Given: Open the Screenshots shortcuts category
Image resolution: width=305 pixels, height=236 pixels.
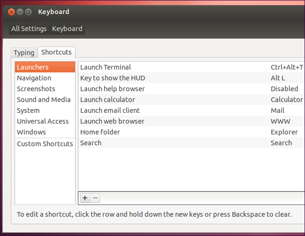Looking at the screenshot, I should (x=45, y=89).
